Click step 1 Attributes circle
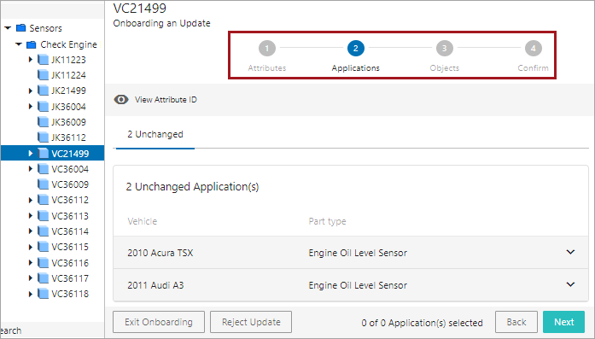This screenshot has width=595, height=339. 266,48
